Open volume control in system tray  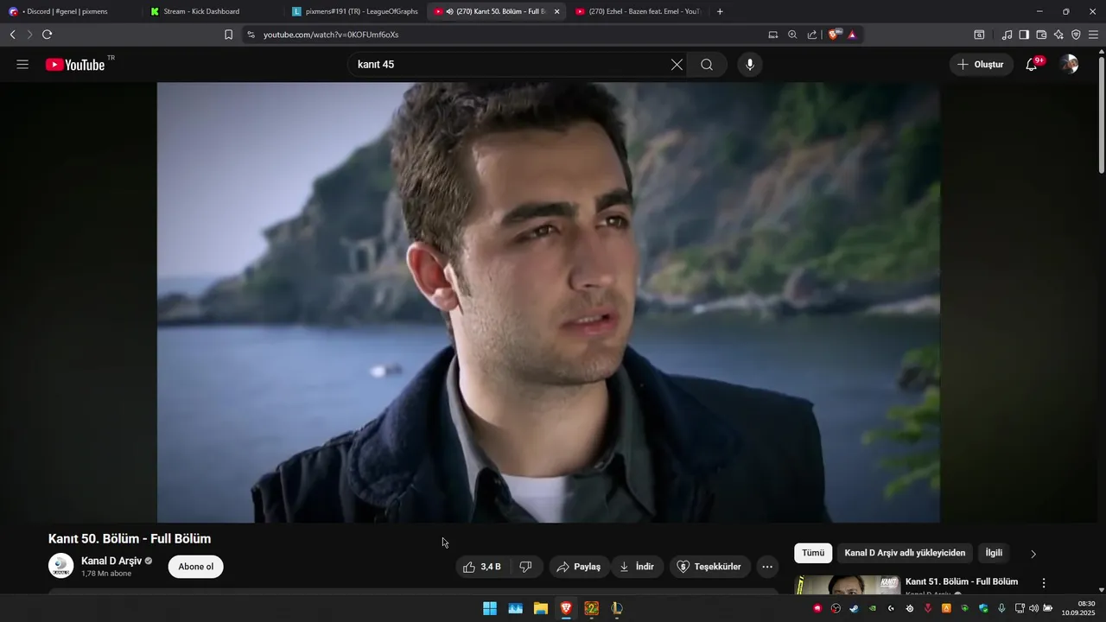coord(1034,608)
